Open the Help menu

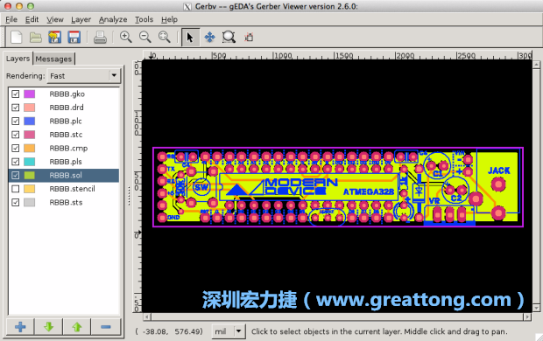(x=169, y=19)
